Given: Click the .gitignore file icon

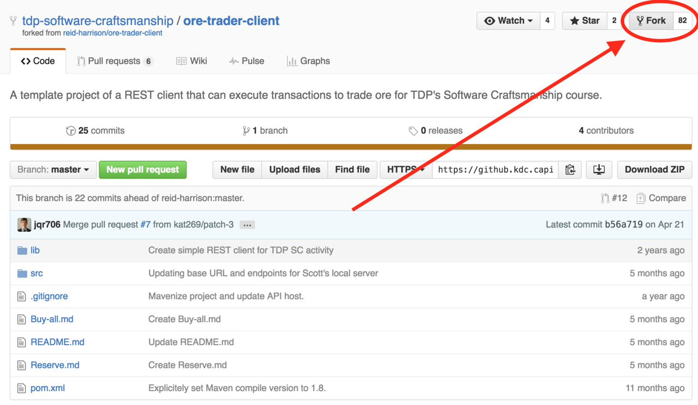Looking at the screenshot, I should point(21,296).
